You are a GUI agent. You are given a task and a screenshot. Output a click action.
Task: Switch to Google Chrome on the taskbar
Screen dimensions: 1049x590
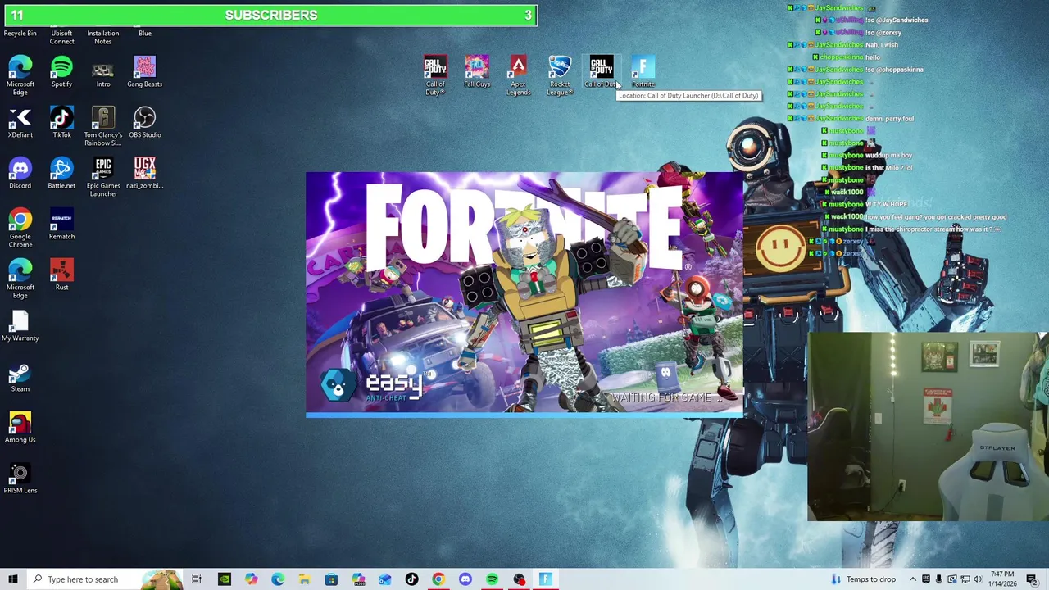[x=438, y=579]
